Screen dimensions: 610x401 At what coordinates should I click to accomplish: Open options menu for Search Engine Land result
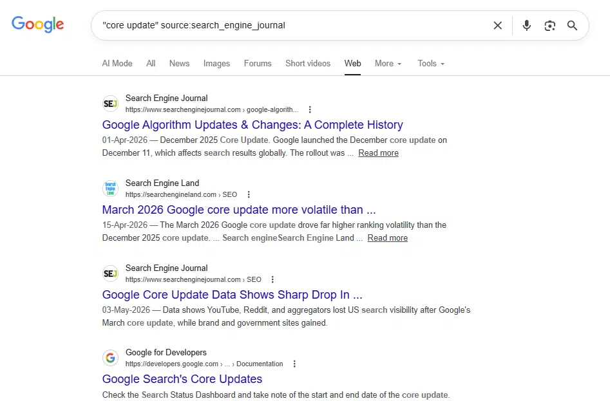click(249, 194)
